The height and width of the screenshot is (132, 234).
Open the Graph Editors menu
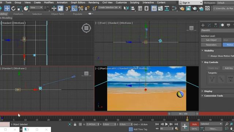(x=78, y=3)
